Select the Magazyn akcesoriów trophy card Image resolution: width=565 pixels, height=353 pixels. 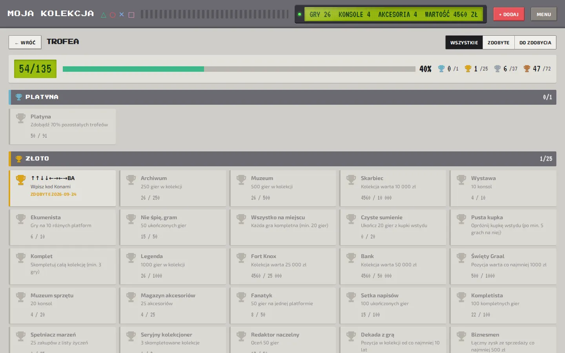click(173, 306)
